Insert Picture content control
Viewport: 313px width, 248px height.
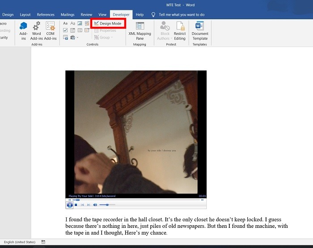[80, 23]
